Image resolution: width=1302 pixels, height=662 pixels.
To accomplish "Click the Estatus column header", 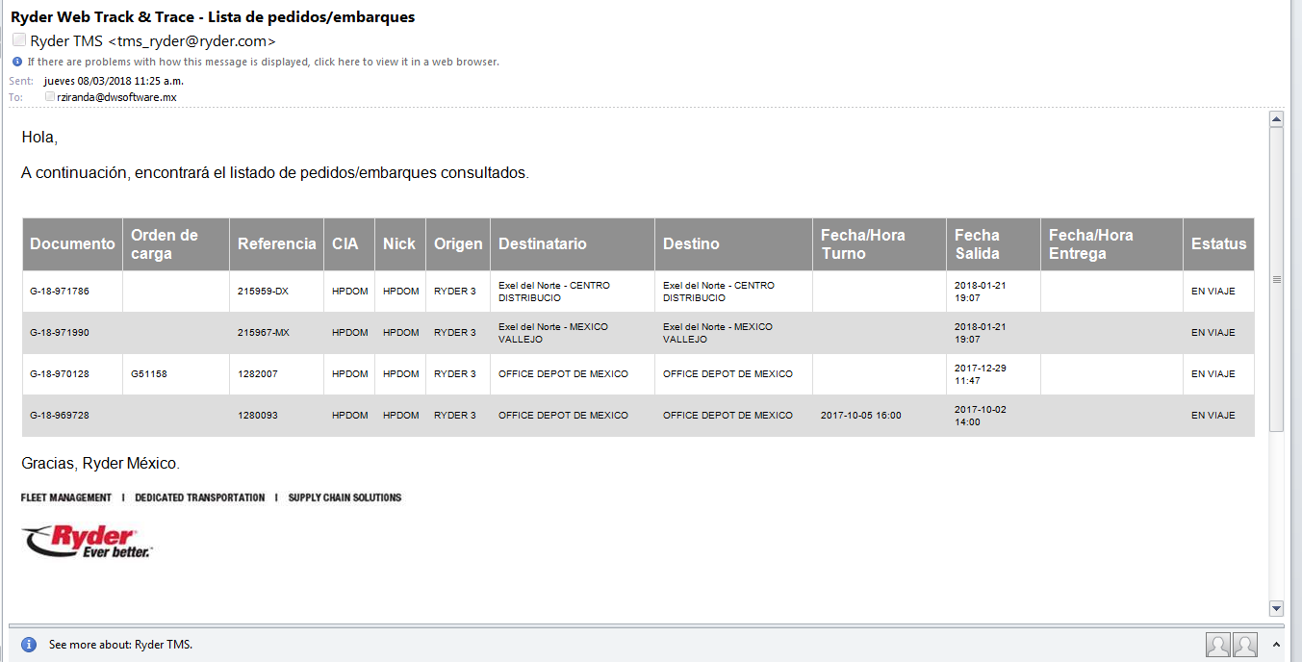I will pos(1218,244).
